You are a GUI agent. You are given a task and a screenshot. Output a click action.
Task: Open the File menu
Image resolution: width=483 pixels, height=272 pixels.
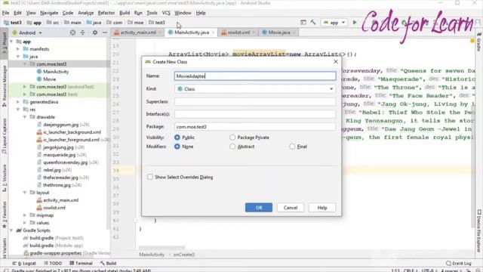[5, 13]
